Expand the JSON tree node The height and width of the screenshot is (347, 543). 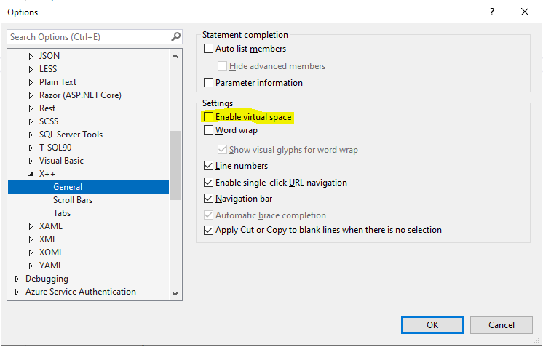click(31, 56)
